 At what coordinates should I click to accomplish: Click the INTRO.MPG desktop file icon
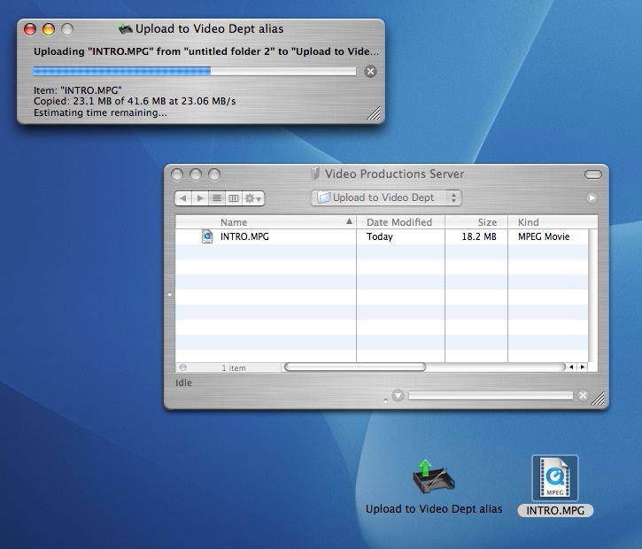coord(554,478)
